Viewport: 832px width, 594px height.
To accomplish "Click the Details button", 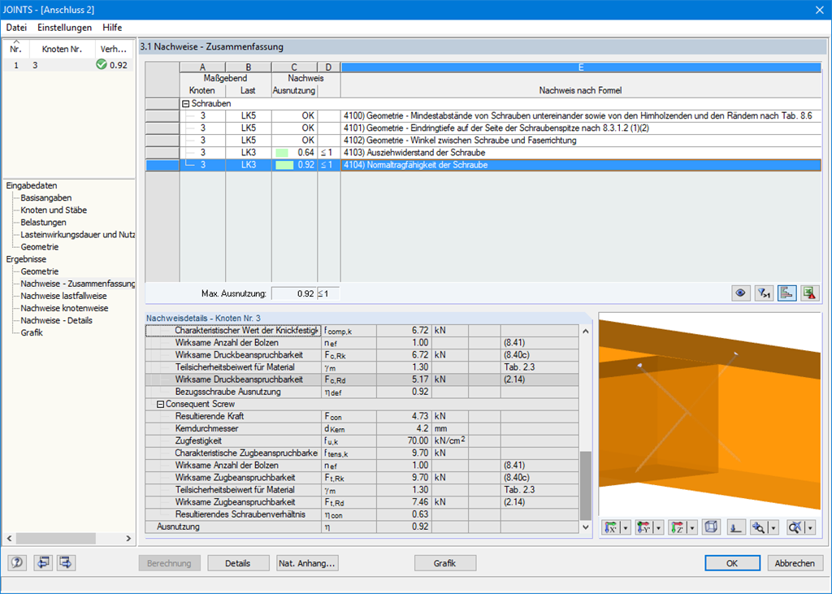I will [238, 563].
